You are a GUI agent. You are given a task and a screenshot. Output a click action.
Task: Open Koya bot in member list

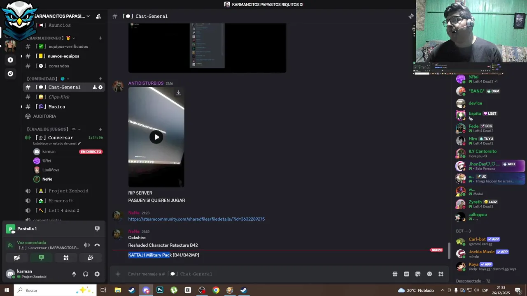489,266
